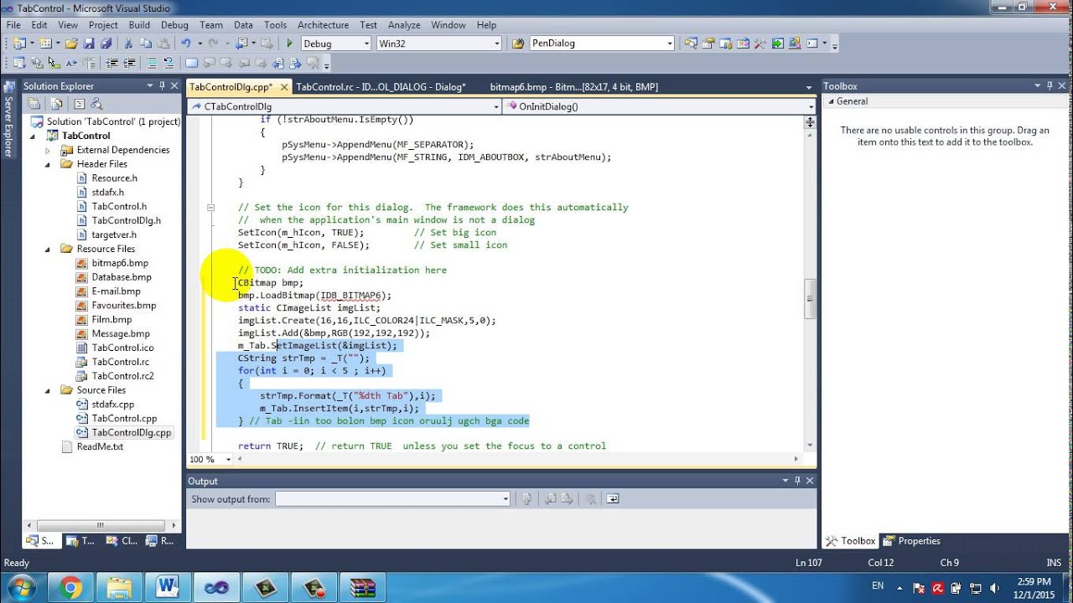Click the Server Explorer side tab

point(8,120)
